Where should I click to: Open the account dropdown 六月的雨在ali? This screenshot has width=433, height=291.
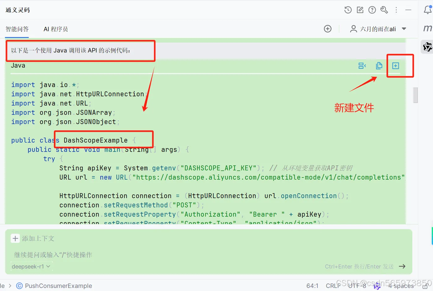click(x=378, y=29)
